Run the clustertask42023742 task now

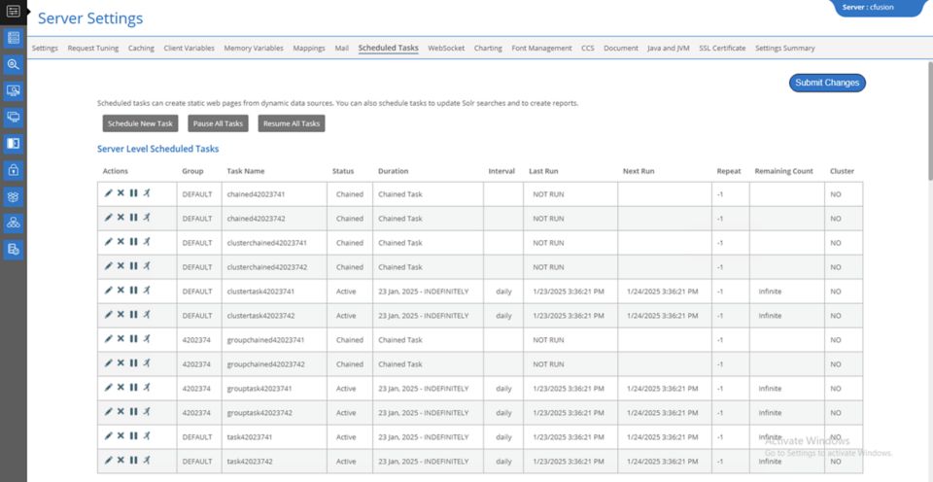click(146, 315)
